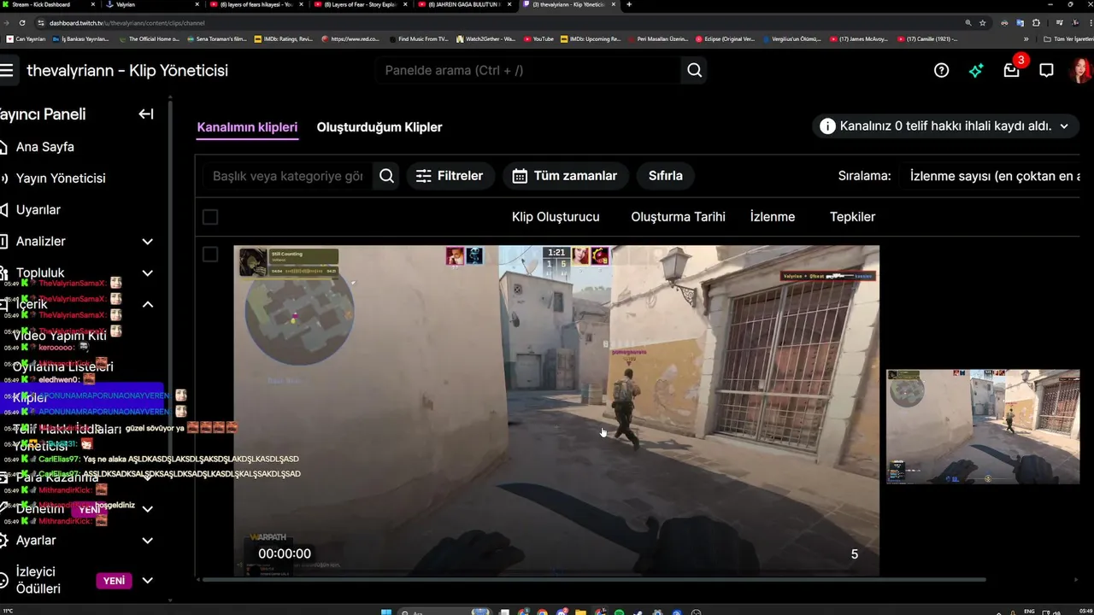The image size is (1094, 615).
Task: Expand the copyright notice dropdown chevron
Action: tap(1064, 126)
